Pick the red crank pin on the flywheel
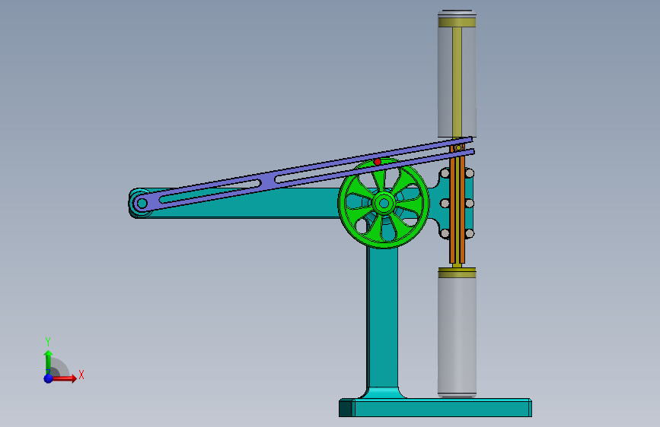Screen dimensions: 660x427 (378, 162)
